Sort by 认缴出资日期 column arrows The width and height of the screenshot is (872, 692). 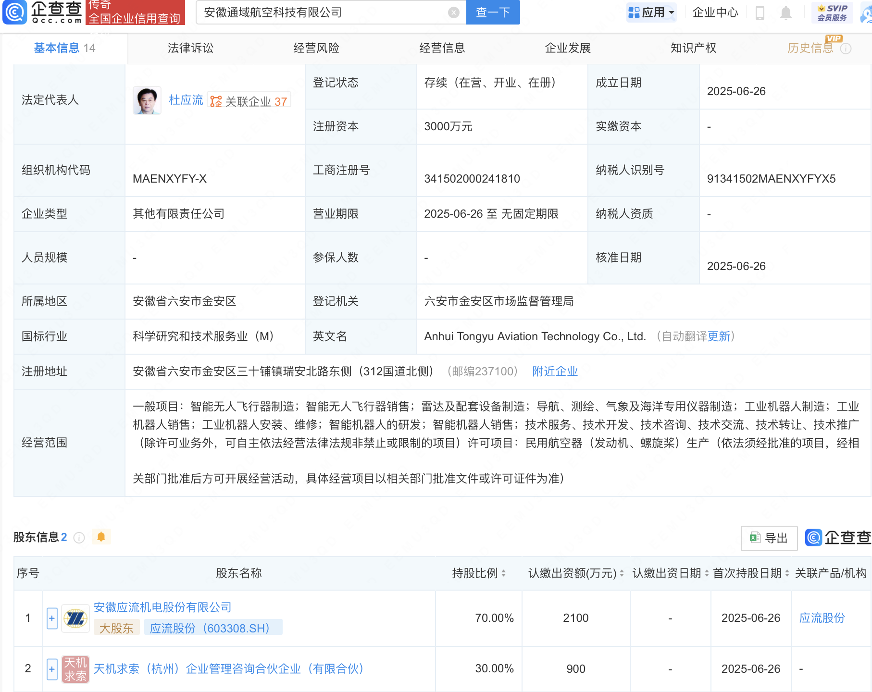[x=707, y=573]
